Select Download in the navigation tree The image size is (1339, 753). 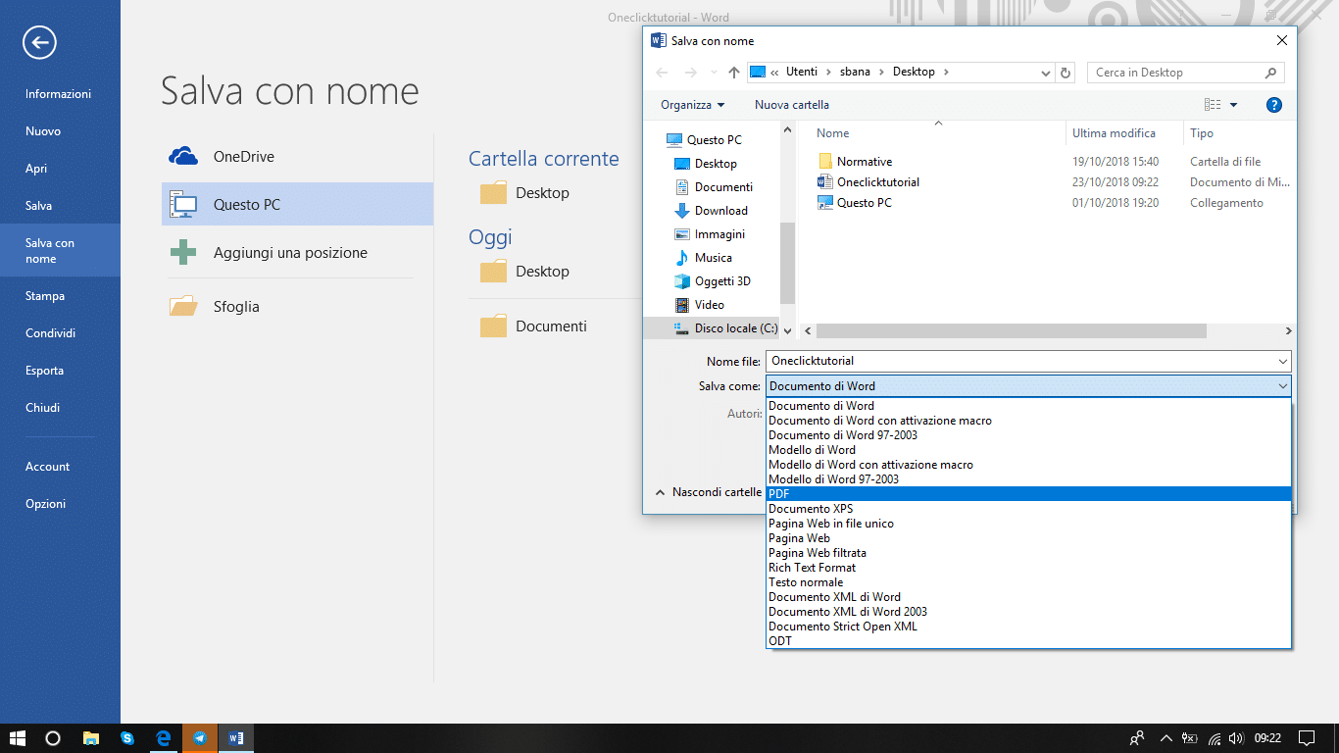click(711, 211)
